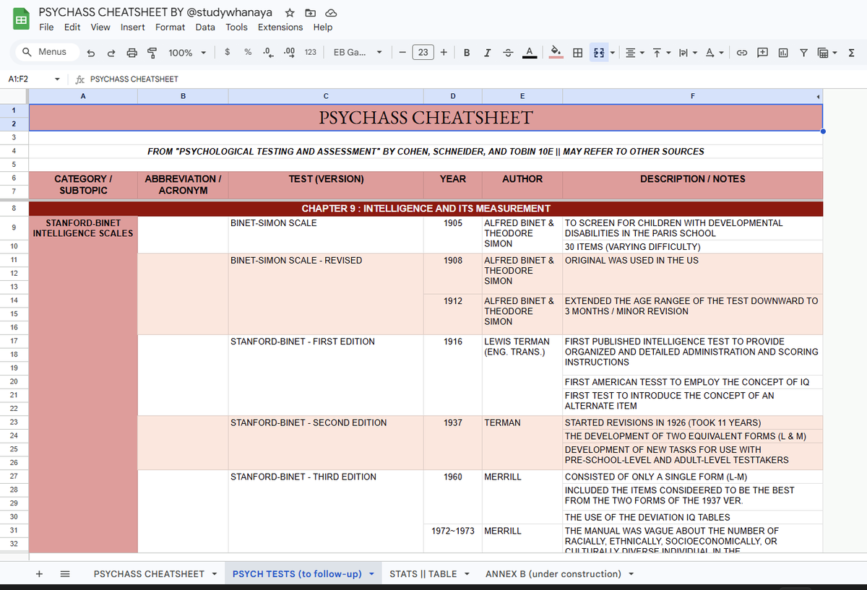867x590 pixels.
Task: Open the fill color picker
Action: coord(556,52)
